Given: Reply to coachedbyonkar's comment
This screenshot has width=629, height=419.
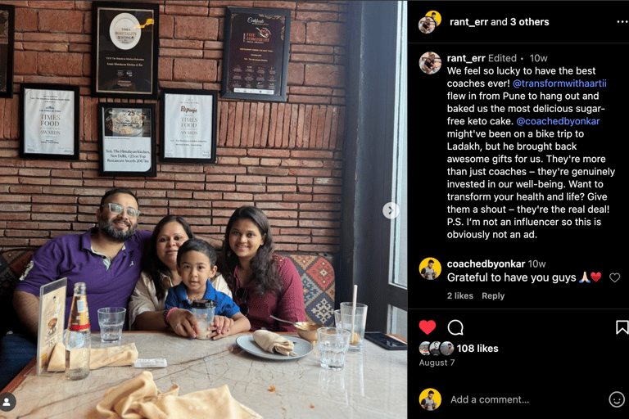Looking at the screenshot, I should tap(493, 296).
